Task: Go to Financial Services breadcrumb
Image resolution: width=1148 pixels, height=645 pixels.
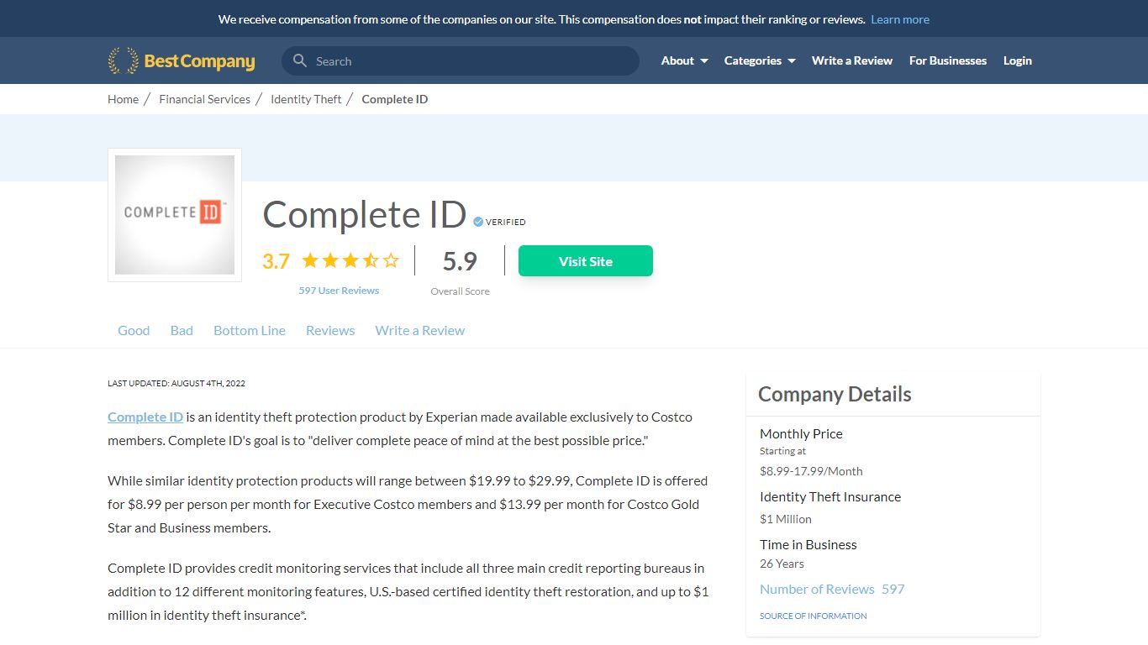Action: (204, 99)
